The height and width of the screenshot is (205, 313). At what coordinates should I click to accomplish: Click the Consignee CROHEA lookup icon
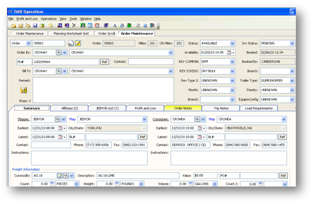click(x=197, y=119)
